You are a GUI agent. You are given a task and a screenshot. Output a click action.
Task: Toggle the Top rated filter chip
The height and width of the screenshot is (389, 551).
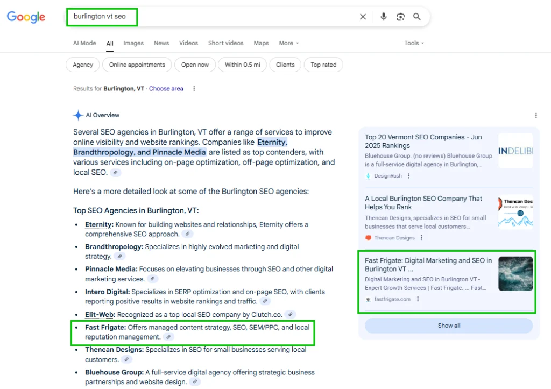(x=323, y=65)
